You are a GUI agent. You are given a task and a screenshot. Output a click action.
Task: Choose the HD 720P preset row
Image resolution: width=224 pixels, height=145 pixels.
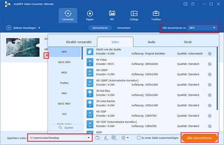click(149, 114)
